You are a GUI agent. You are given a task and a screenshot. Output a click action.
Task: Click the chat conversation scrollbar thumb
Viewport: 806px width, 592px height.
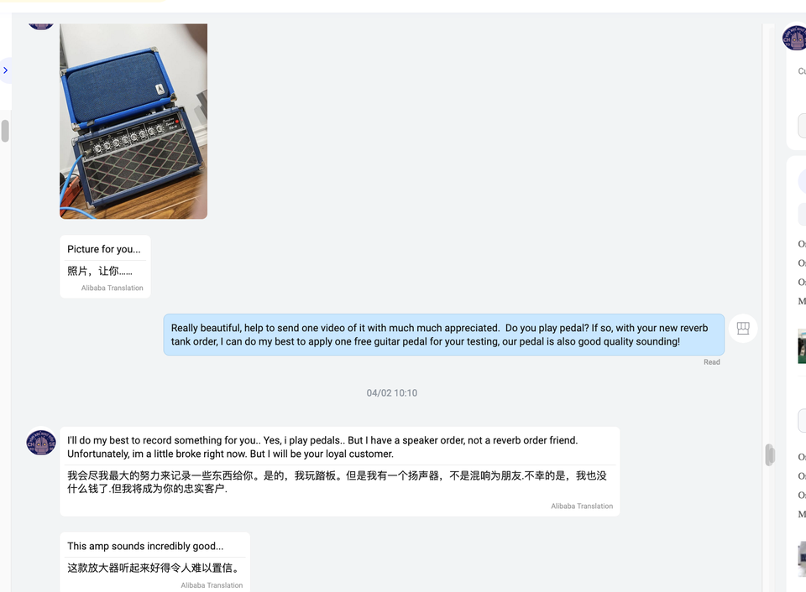pos(770,455)
